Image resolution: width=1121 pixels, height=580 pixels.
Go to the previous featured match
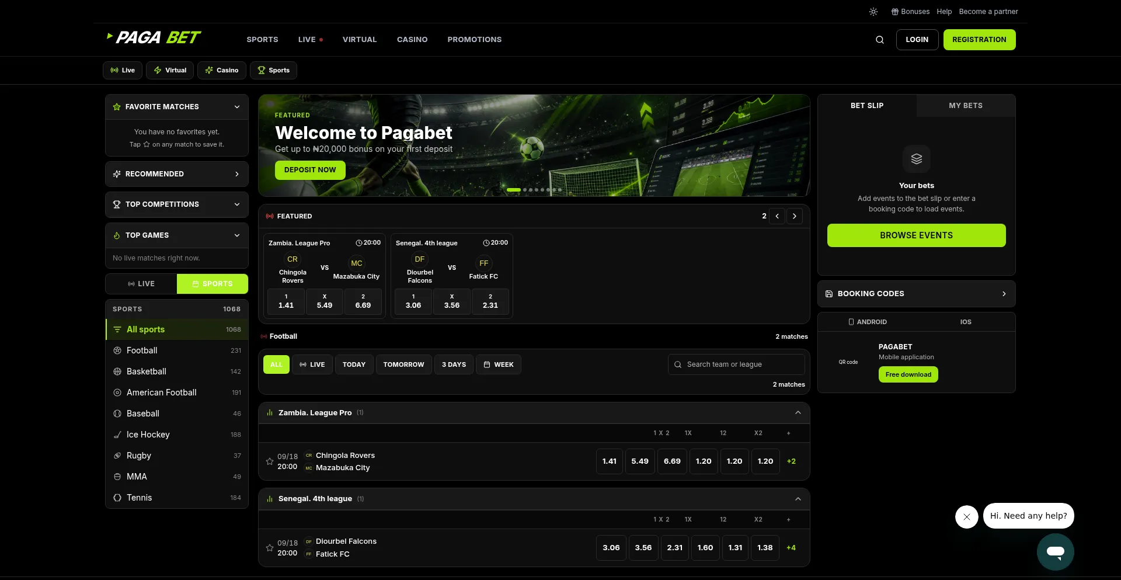tap(777, 216)
